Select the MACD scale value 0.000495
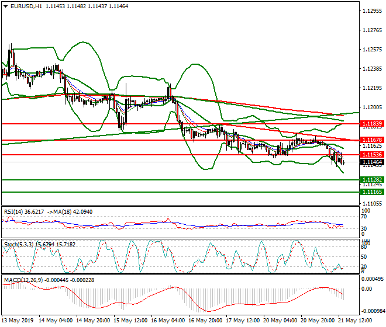 373,279
